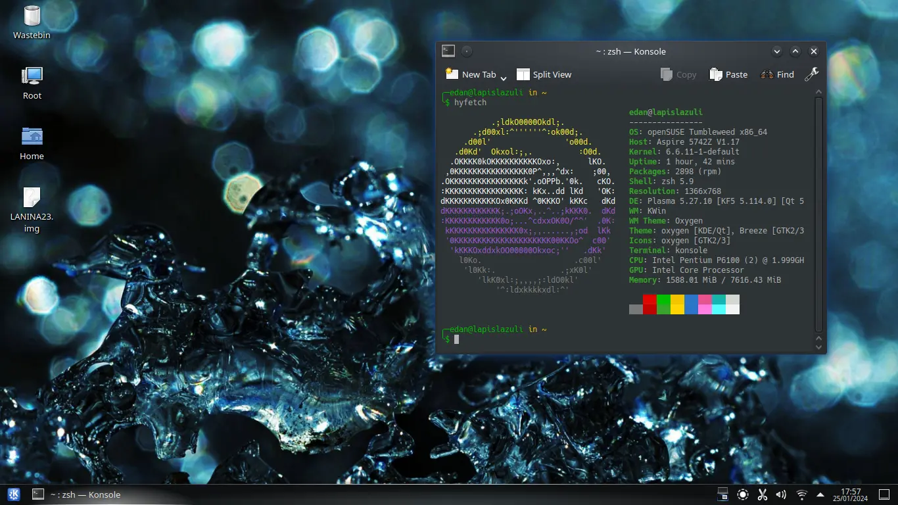Open the Konsole window menu terminal icon

(x=448, y=51)
